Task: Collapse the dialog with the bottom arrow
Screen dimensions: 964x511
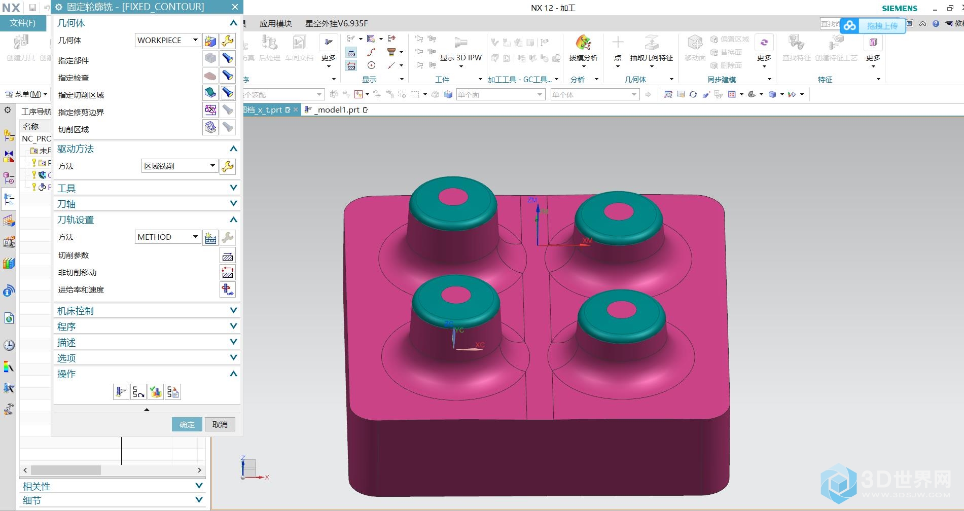Action: (x=147, y=410)
